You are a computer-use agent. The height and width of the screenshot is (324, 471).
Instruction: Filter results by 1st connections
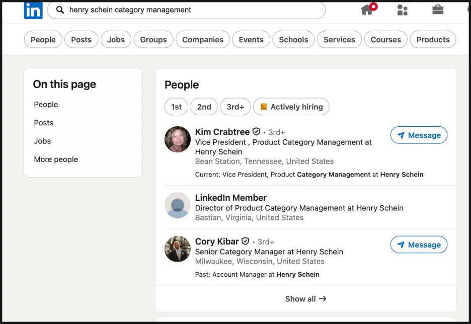176,107
